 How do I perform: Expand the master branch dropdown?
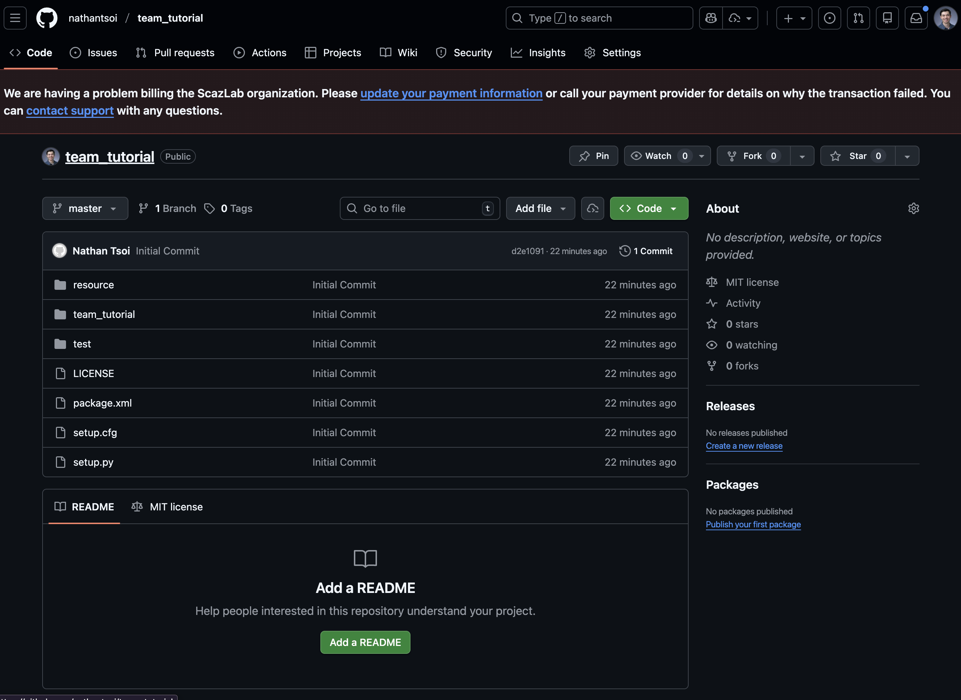(x=85, y=208)
